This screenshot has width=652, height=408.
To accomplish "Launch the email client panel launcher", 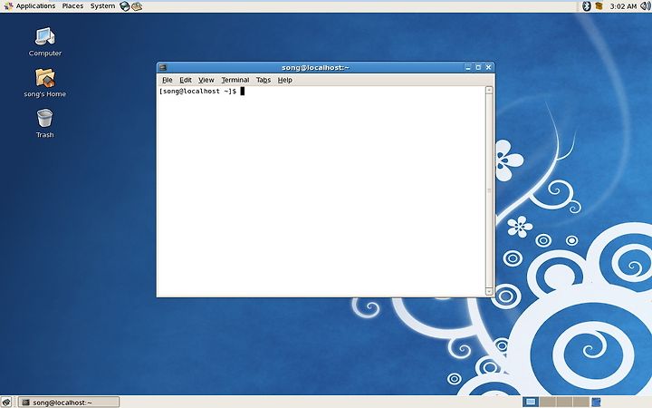I will click(x=137, y=5).
